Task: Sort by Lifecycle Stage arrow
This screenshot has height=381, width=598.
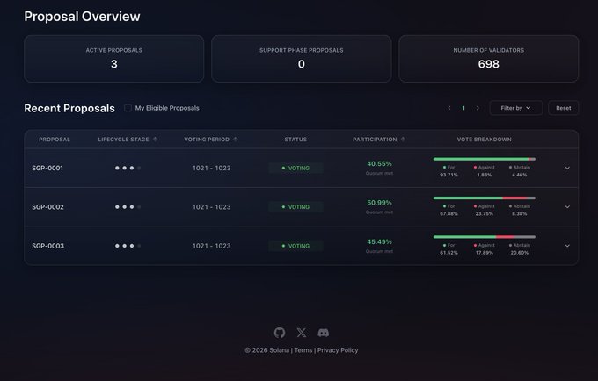Action: [x=156, y=140]
